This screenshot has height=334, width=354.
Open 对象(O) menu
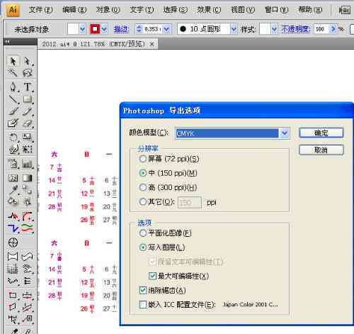[108, 10]
